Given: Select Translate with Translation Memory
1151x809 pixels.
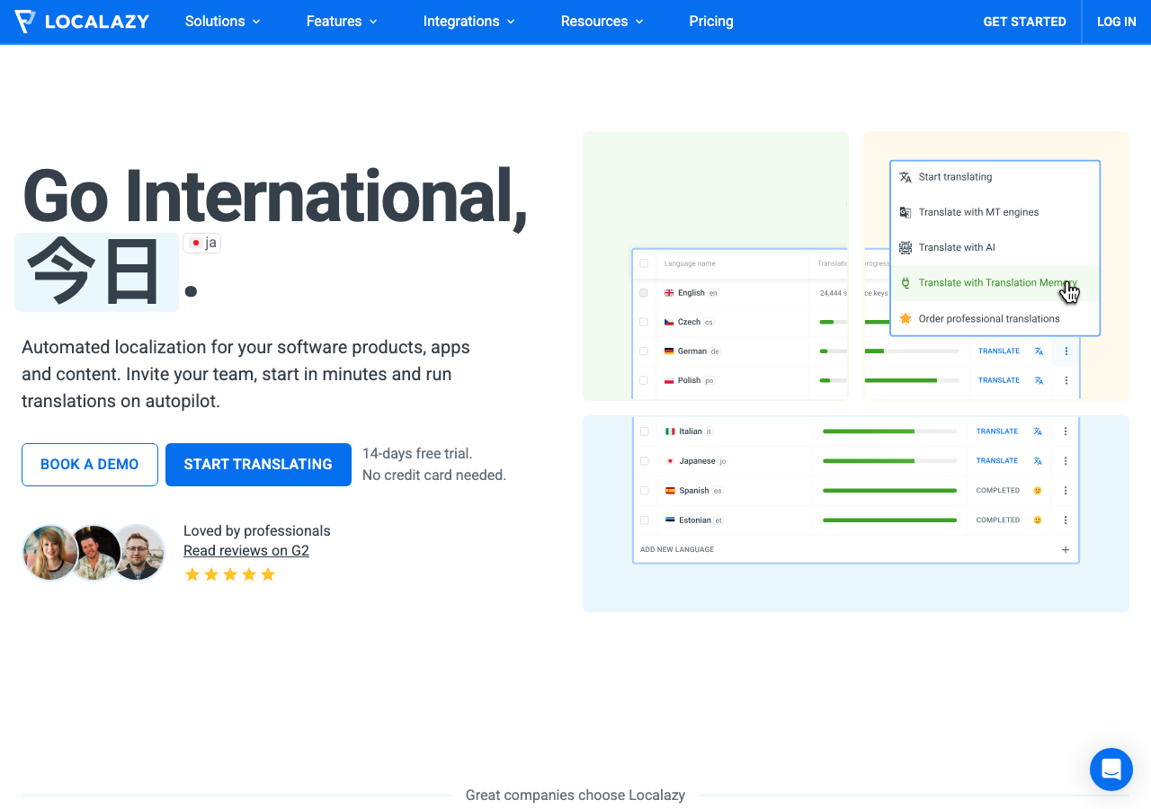Looking at the screenshot, I should click(x=995, y=282).
